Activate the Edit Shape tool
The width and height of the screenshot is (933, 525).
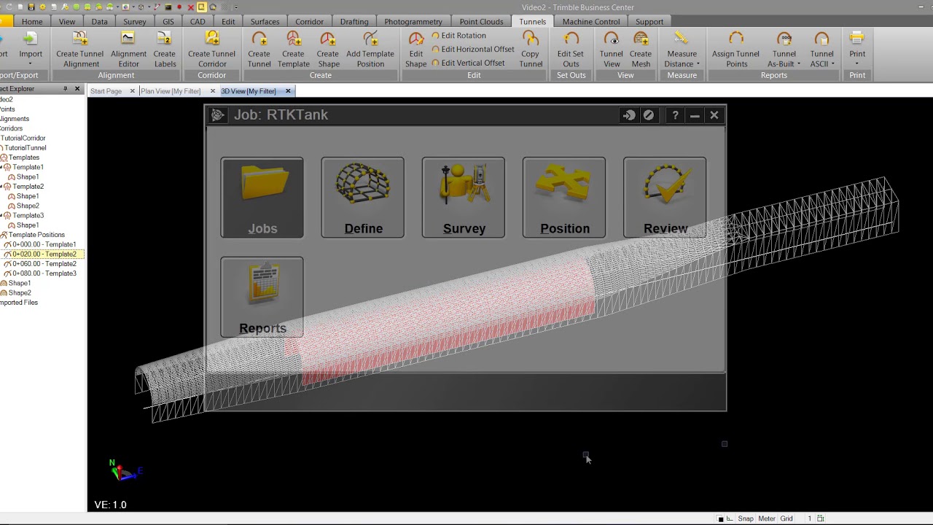[x=416, y=50]
